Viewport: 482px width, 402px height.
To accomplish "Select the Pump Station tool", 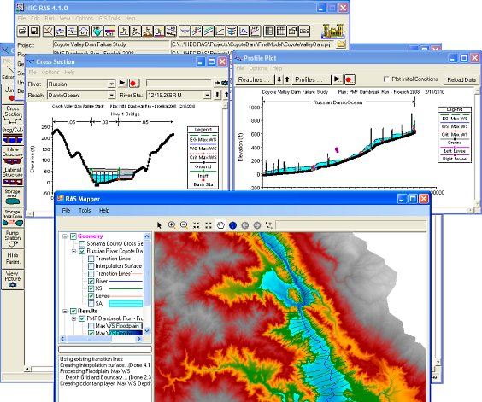I will pos(13,239).
